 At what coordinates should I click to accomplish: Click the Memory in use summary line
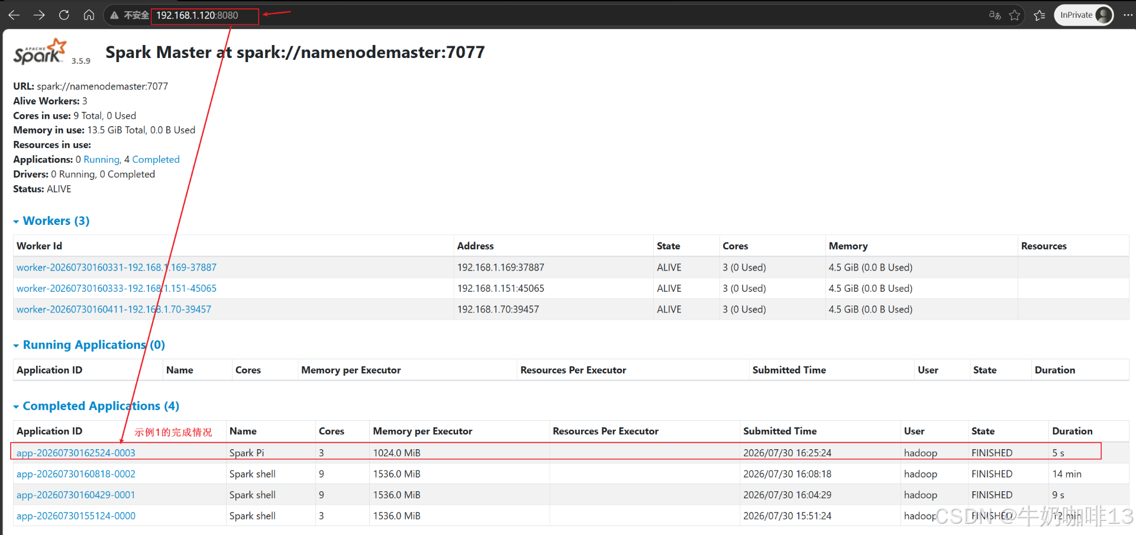pos(104,130)
